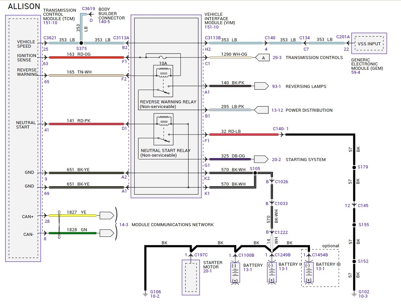
Task: Select the 1290 WH-OG wire label
Action: pos(234,54)
